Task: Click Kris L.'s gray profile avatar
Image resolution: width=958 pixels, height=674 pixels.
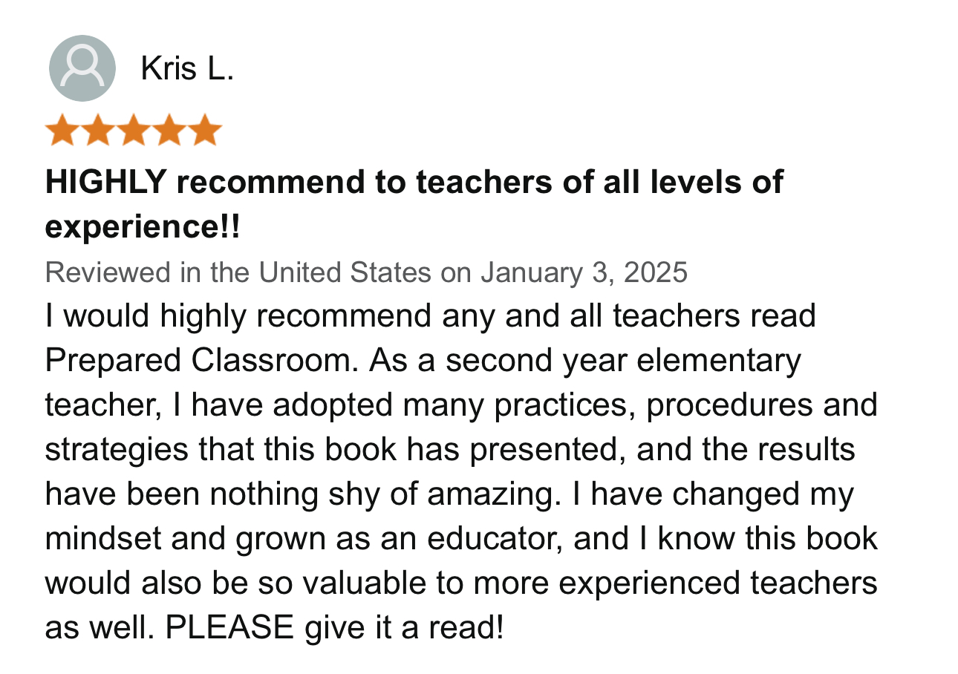Action: (x=82, y=68)
